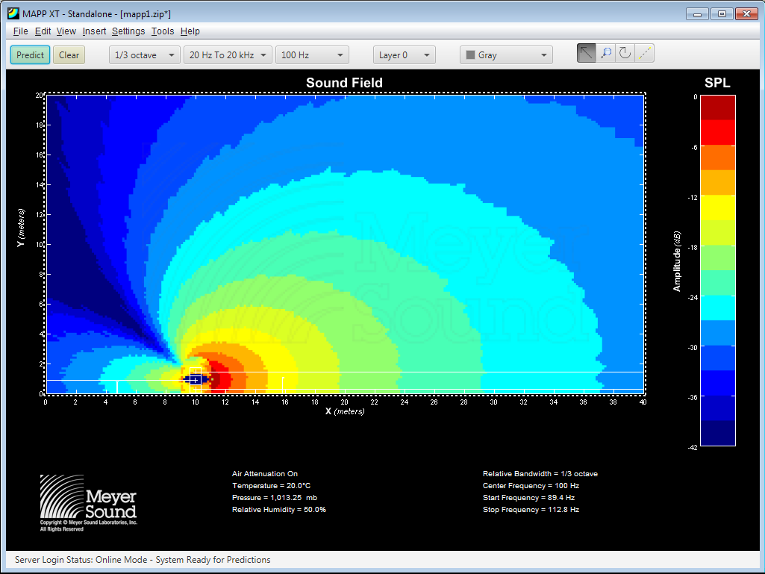
Task: Click the dark red SPL legend swatch
Action: (x=716, y=108)
